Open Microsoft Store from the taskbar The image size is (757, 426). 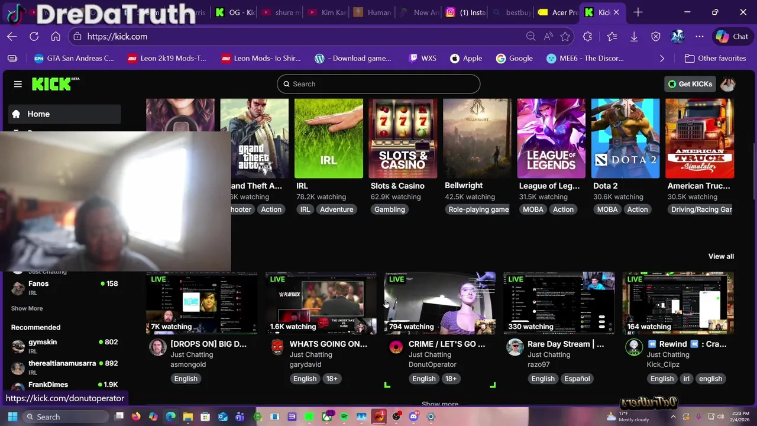coord(205,417)
